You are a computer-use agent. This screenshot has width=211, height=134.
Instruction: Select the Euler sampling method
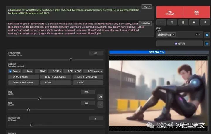pyautogui.click(x=28, y=71)
